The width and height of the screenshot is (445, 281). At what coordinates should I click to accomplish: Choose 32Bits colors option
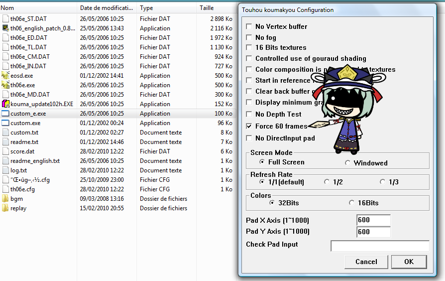pyautogui.click(x=272, y=203)
